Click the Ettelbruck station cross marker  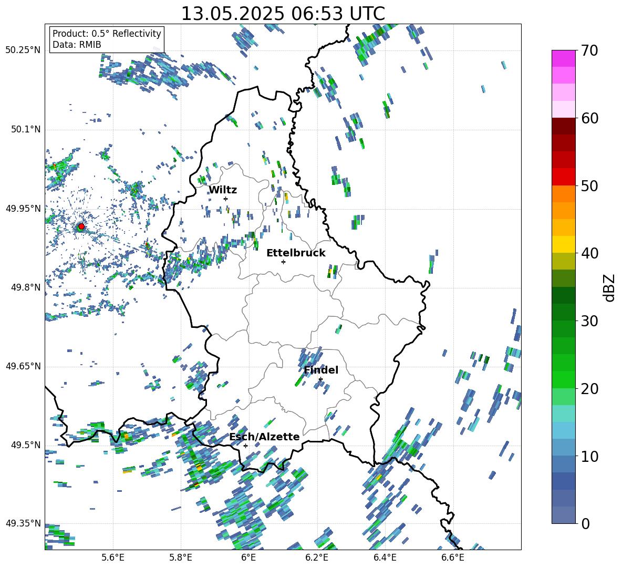click(283, 262)
